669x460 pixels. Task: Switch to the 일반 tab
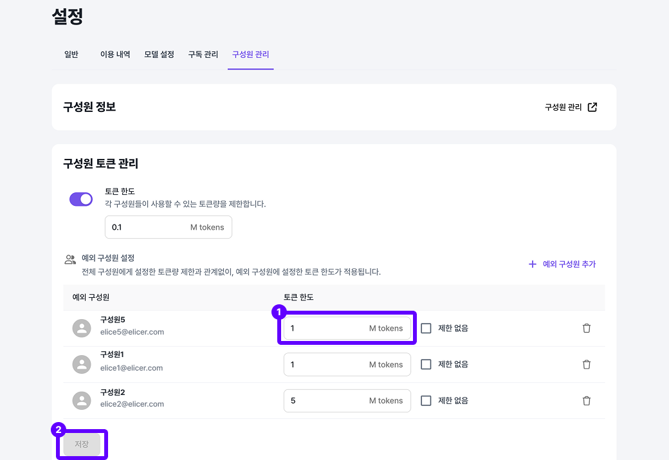tap(71, 55)
